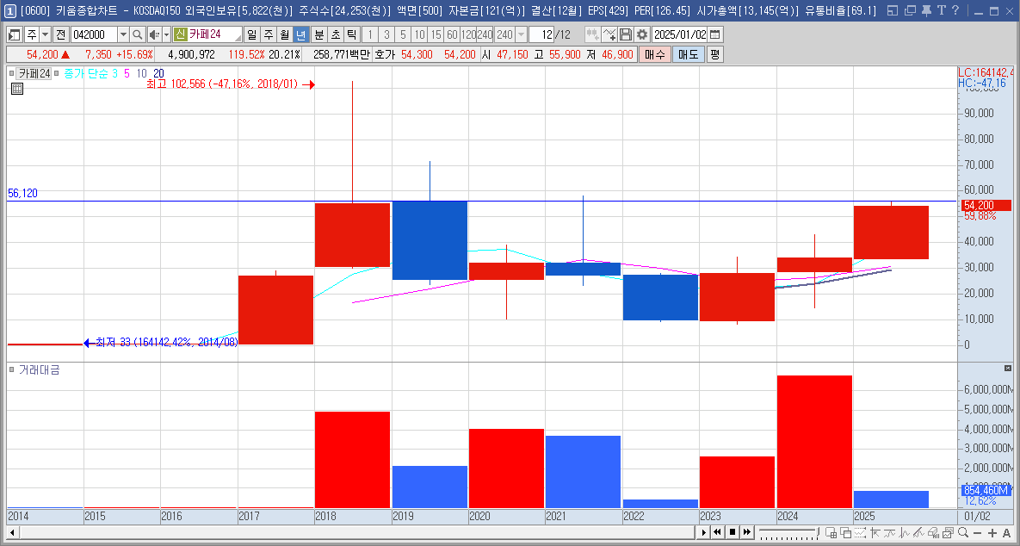Click the 매수 buy button
Image resolution: width=1020 pixels, height=546 pixels.
tap(654, 54)
